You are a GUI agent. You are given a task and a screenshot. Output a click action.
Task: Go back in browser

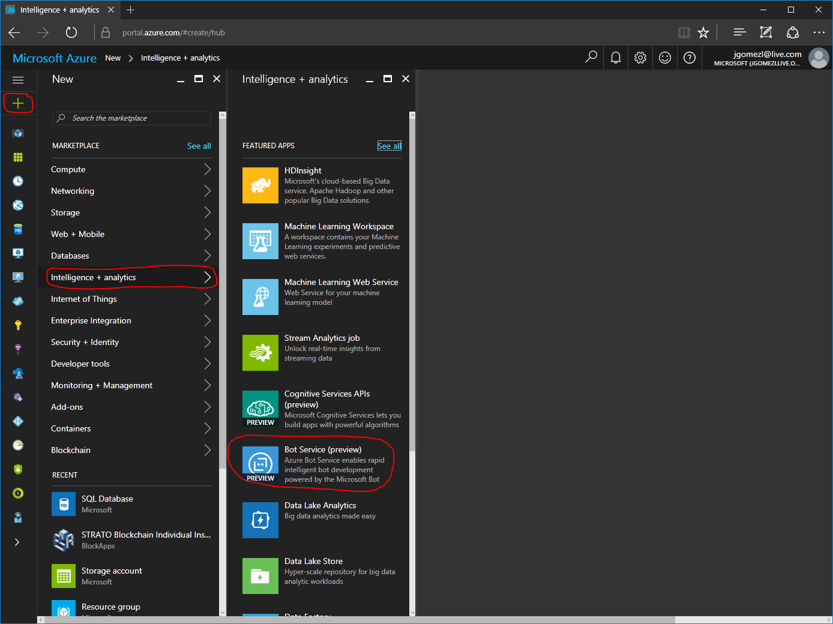(14, 32)
